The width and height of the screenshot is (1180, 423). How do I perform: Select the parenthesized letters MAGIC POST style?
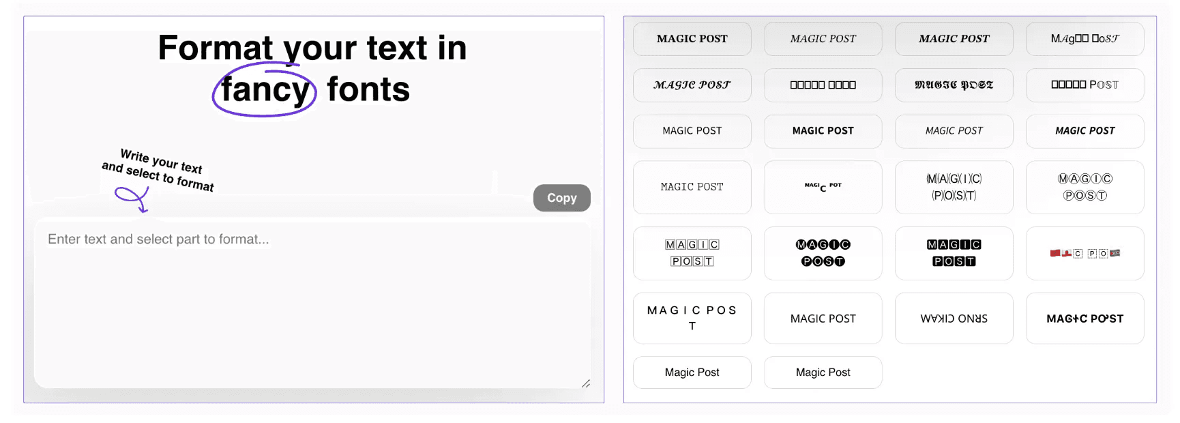coord(954,187)
